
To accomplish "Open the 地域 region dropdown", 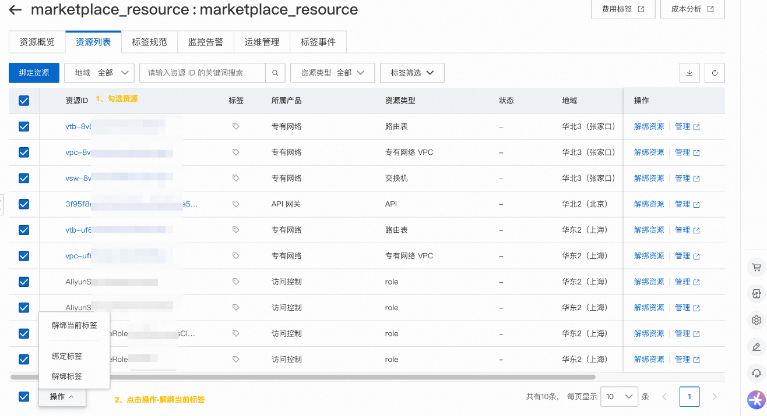I will 99,73.
